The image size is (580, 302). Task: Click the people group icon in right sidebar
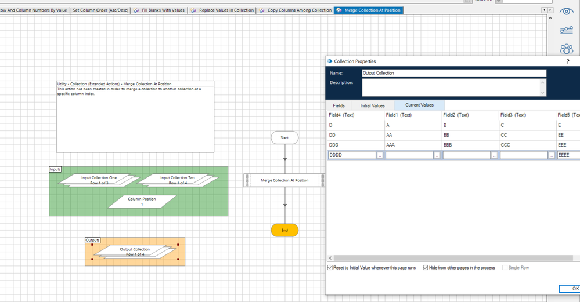566,49
